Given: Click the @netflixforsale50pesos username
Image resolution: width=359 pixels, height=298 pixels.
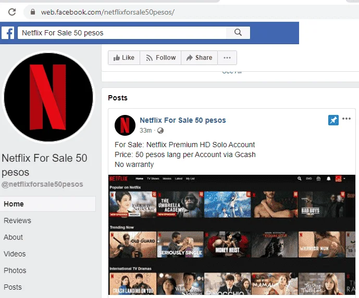Looking at the screenshot, I should pyautogui.click(x=42, y=184).
